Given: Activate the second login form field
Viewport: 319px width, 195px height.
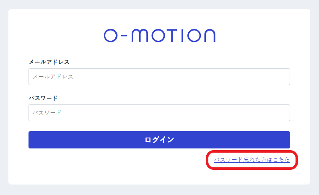Looking at the screenshot, I should pos(159,113).
